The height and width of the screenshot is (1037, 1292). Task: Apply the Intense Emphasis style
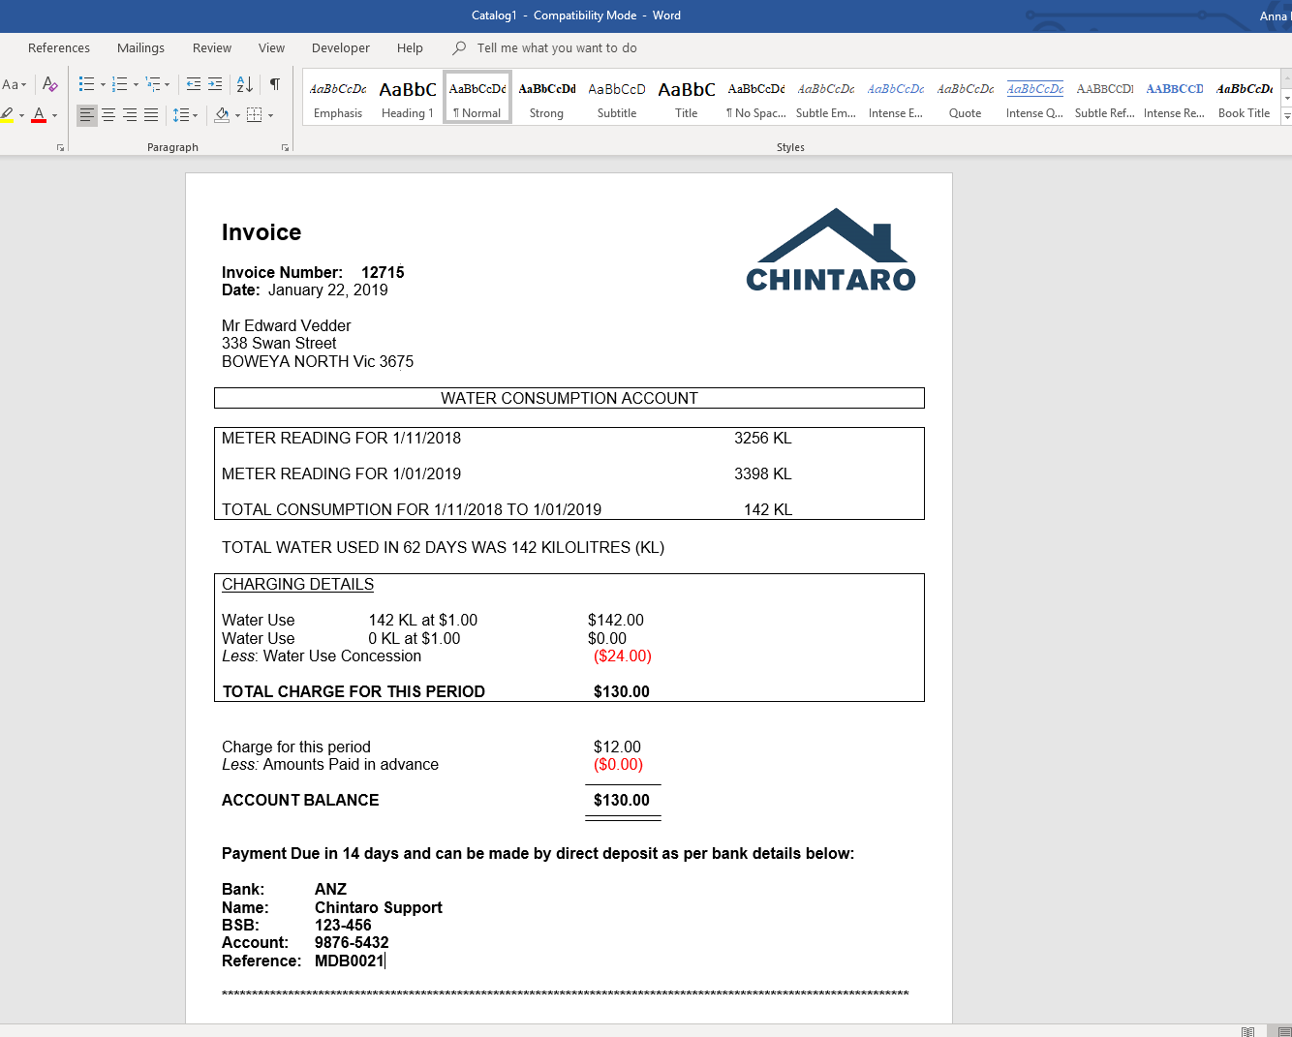coord(896,98)
